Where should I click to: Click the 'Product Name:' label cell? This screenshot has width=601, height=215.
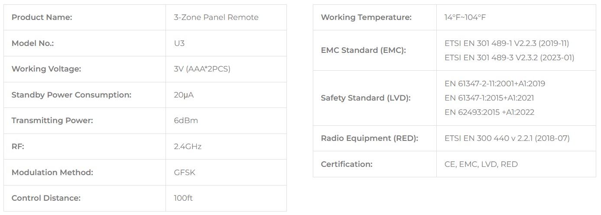[x=42, y=17]
